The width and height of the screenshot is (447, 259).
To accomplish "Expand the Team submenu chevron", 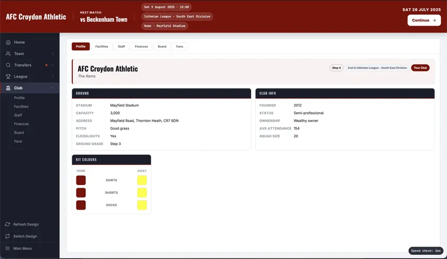I will point(52,54).
